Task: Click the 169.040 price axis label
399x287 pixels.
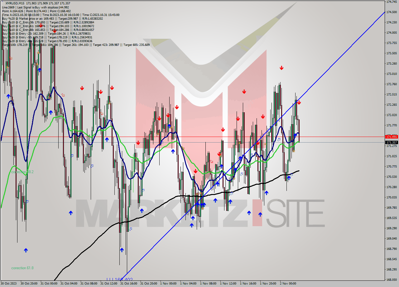Action: point(392,239)
